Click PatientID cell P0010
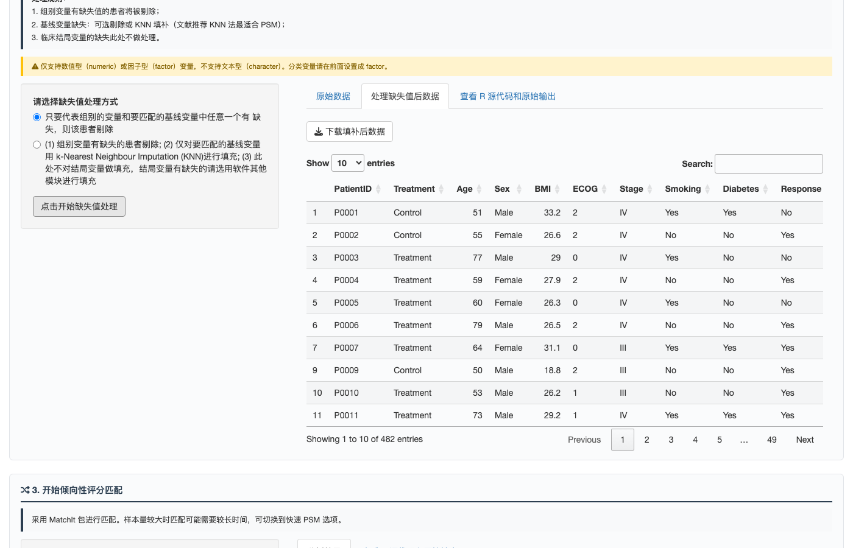Image resolution: width=853 pixels, height=548 pixels. [346, 393]
